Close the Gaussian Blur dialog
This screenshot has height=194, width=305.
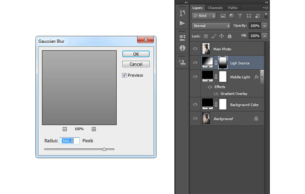click(146, 40)
